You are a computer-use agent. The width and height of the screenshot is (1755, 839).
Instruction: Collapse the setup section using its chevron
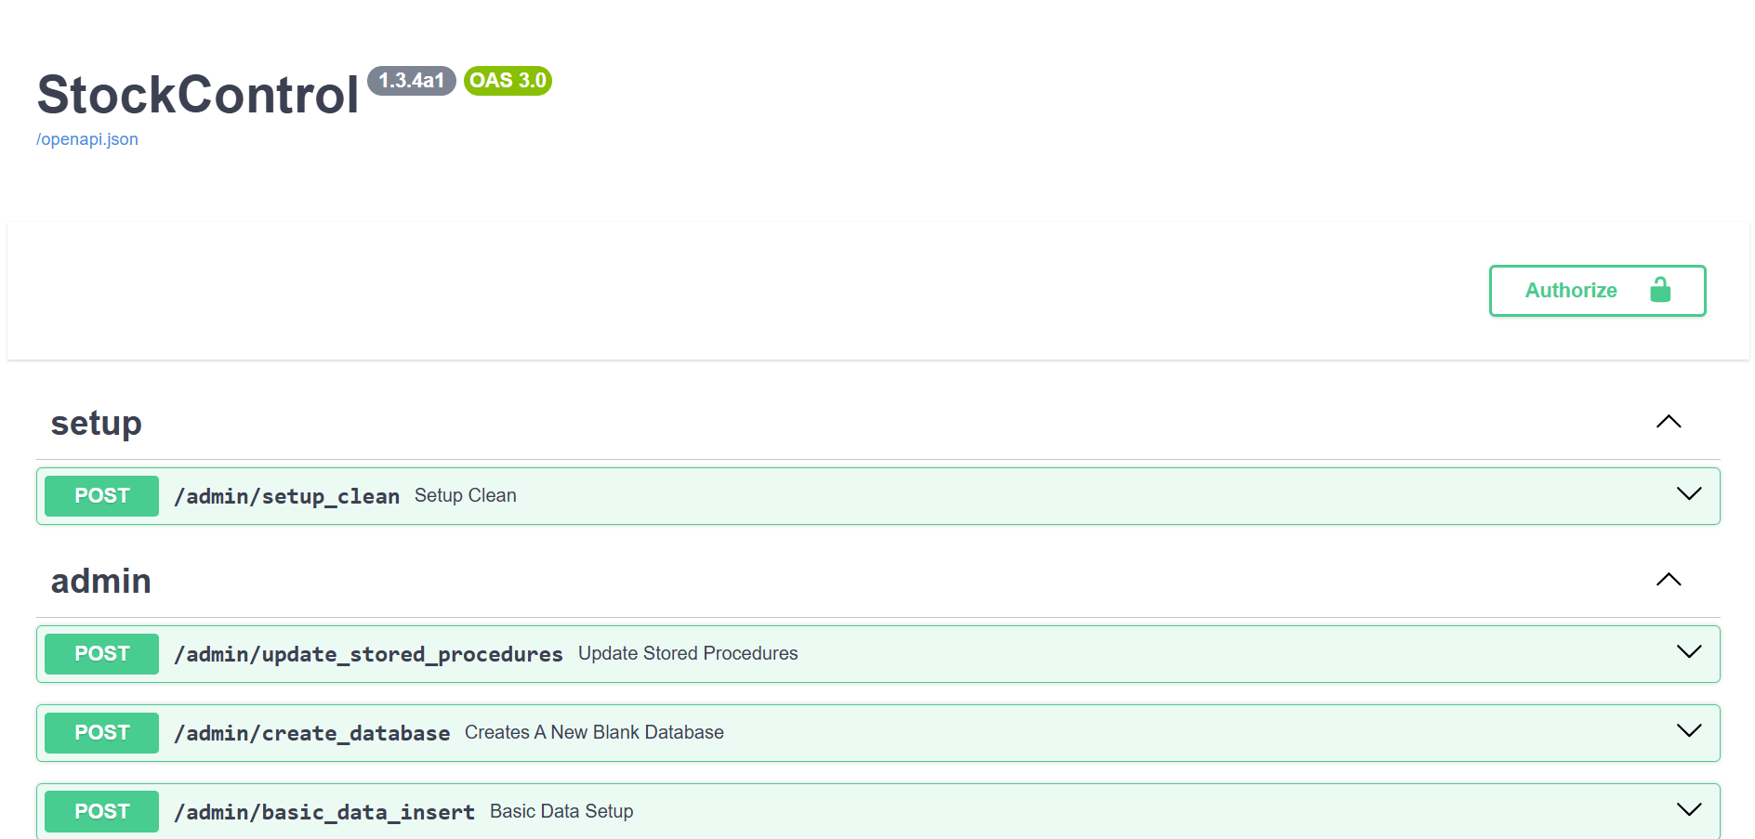[1669, 422]
